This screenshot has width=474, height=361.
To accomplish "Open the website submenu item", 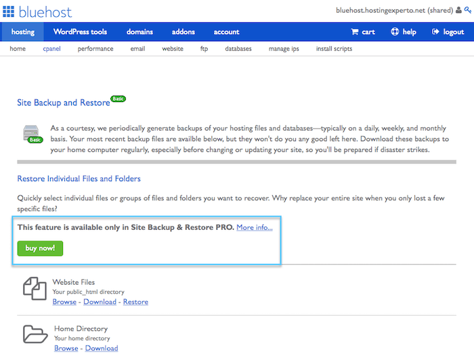I will (x=173, y=49).
